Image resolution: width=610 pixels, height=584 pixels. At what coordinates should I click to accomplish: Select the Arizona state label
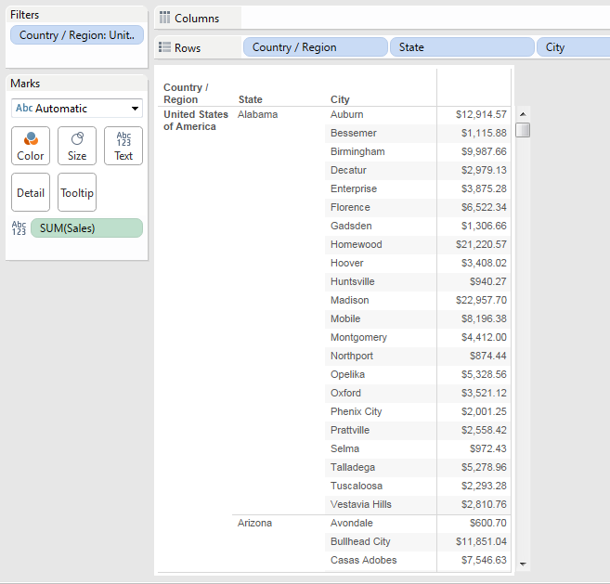(254, 523)
